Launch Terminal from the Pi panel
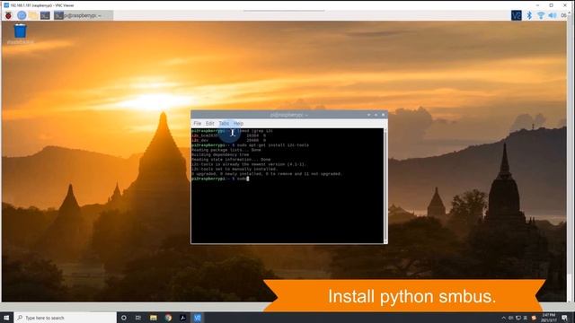This screenshot has height=323, width=575. pyautogui.click(x=45, y=15)
